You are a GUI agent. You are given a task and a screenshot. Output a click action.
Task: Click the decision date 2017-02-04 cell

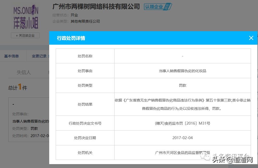(x=182, y=138)
